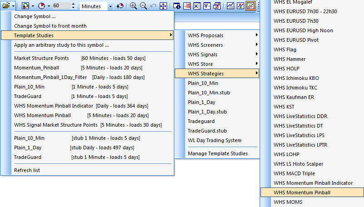The width and height of the screenshot is (364, 207).
Task: Select Plain_1_Day.stub in the submenu
Action: point(217,112)
